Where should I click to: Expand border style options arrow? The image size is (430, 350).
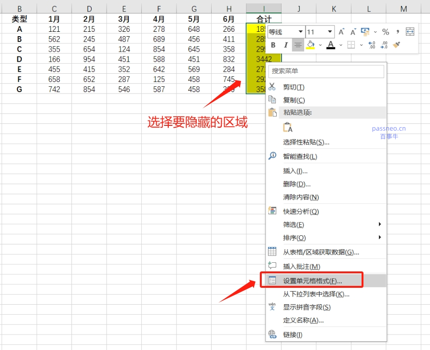pos(362,45)
